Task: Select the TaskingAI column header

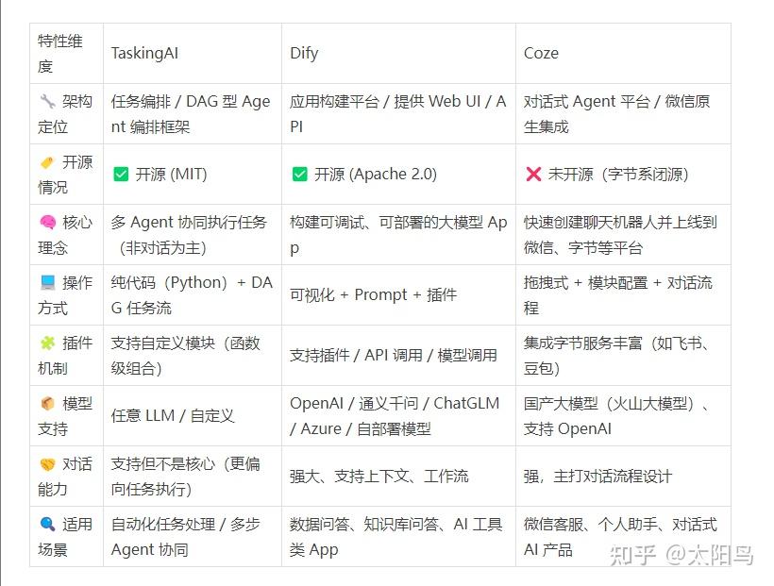Action: point(144,54)
